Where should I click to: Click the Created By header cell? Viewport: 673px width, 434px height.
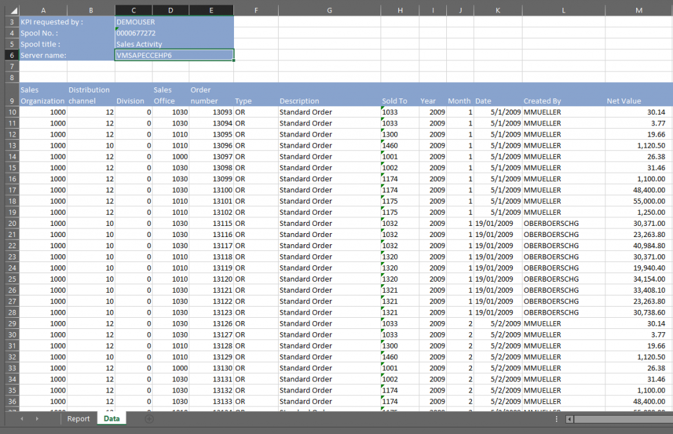[x=563, y=95]
